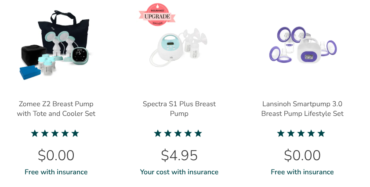
Task: Click the Zomee Z2 Breast Pump title link
Action: tap(56, 109)
